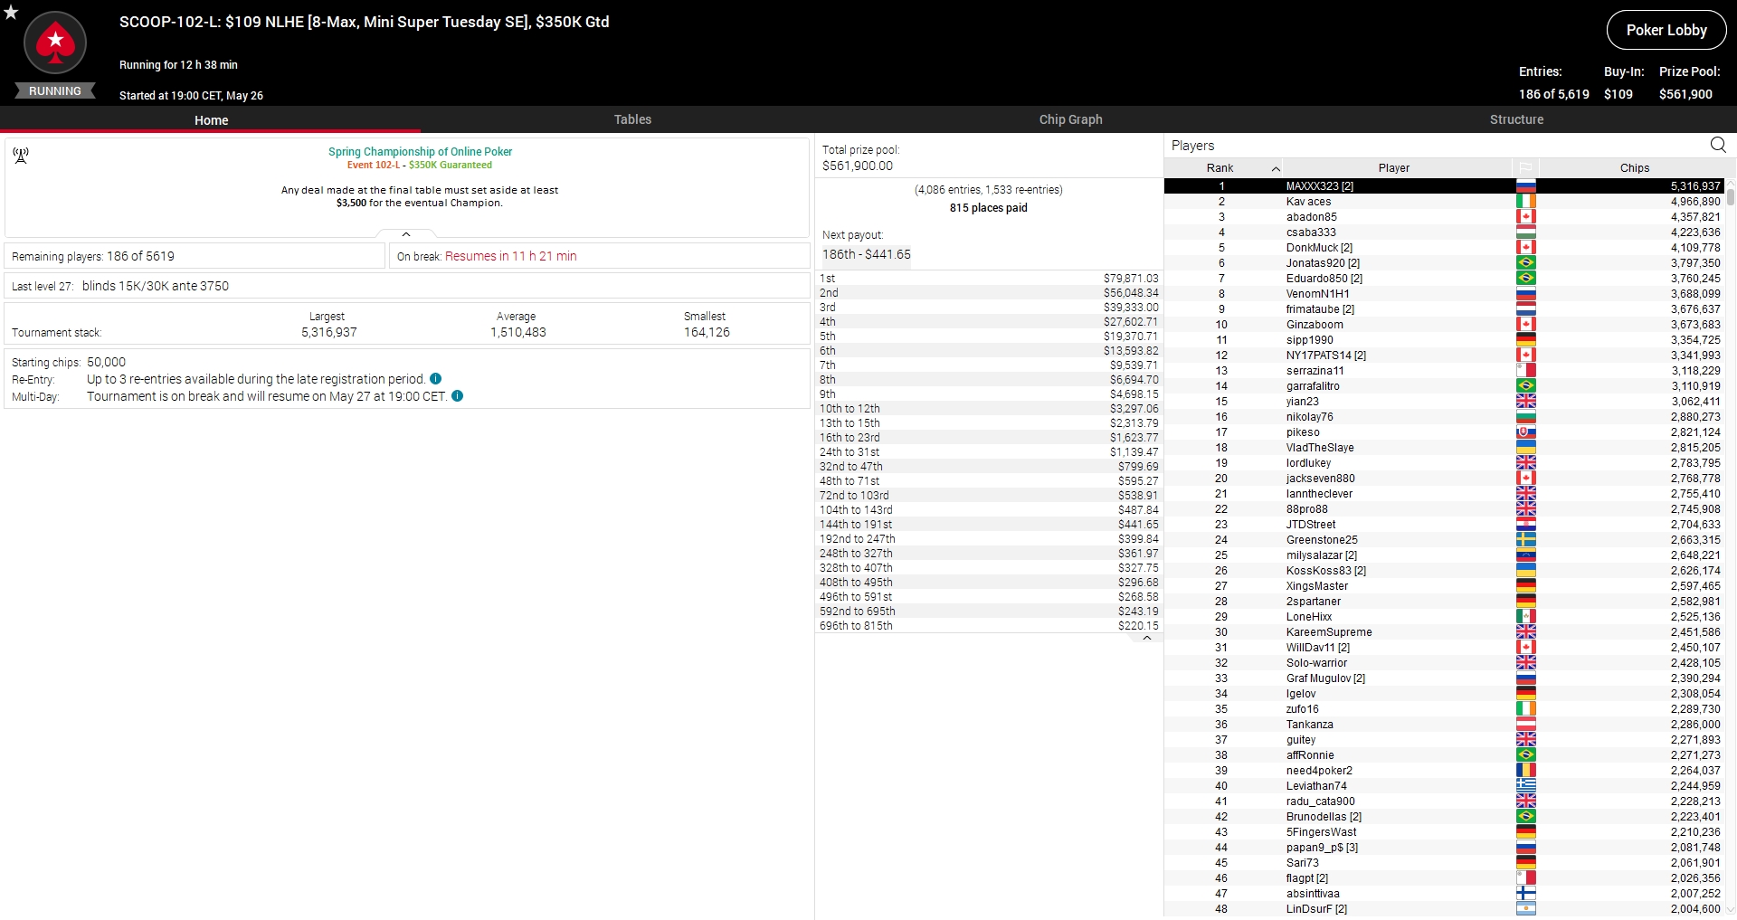Click the 144th to 191st payout row
Image resolution: width=1737 pixels, height=920 pixels.
[989, 525]
